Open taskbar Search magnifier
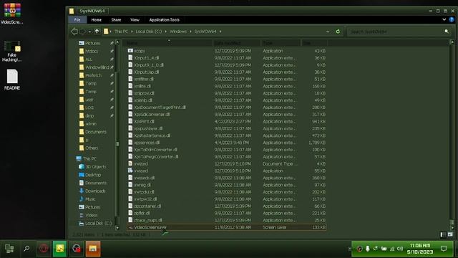 tap(26, 249)
